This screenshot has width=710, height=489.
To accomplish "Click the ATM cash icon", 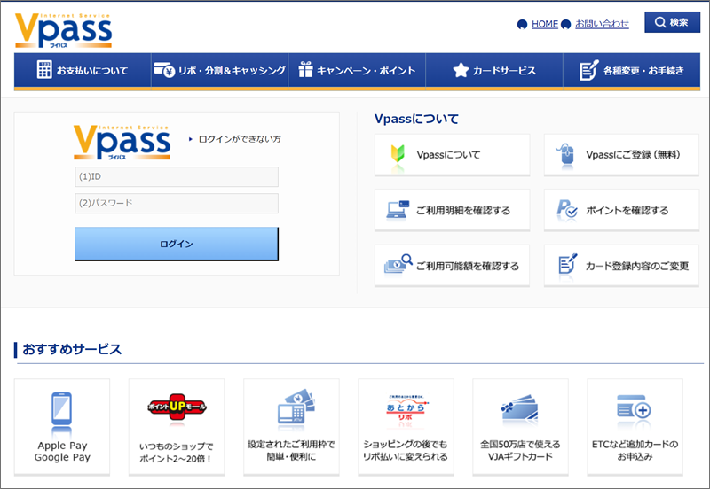I will click(x=296, y=407).
